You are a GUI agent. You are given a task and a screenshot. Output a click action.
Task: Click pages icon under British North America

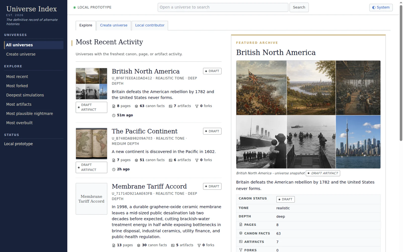click(x=114, y=106)
